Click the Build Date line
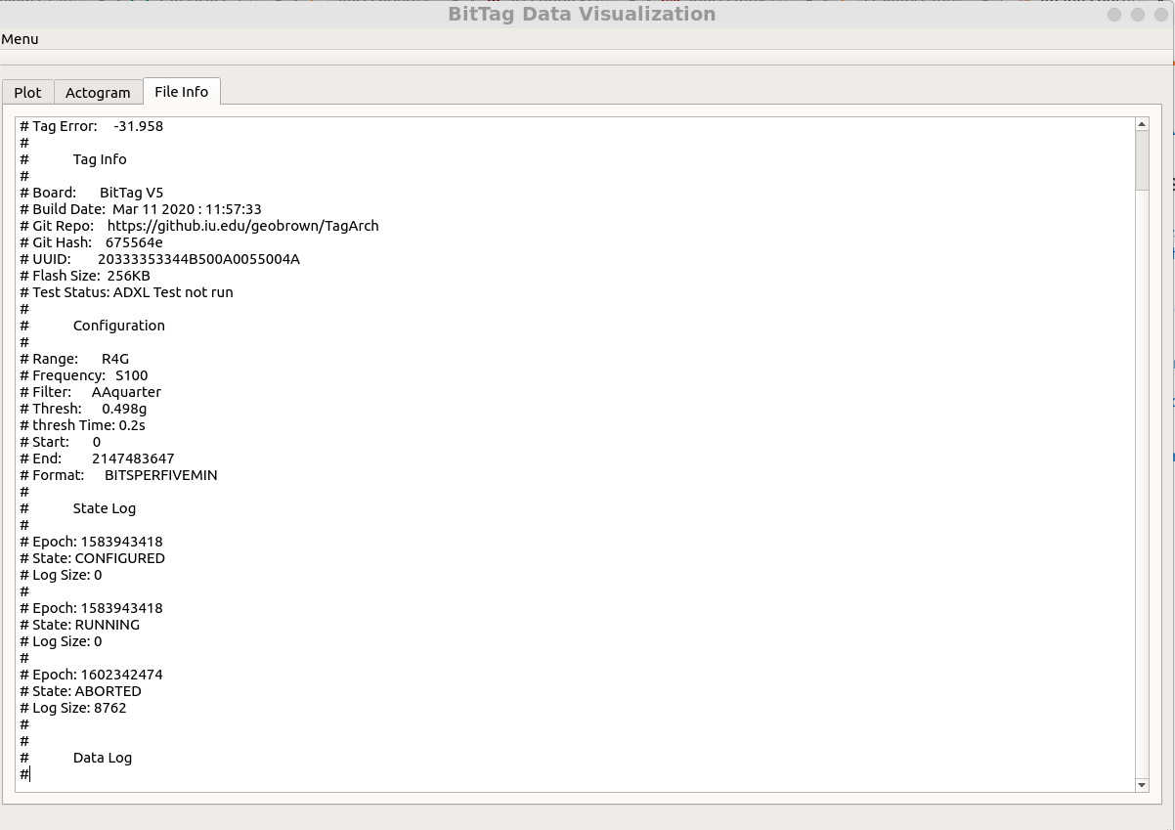This screenshot has width=1175, height=830. pyautogui.click(x=141, y=209)
